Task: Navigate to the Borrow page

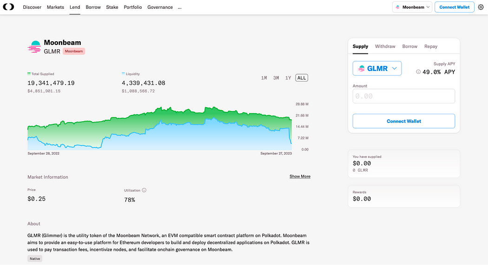Action: 93,7
